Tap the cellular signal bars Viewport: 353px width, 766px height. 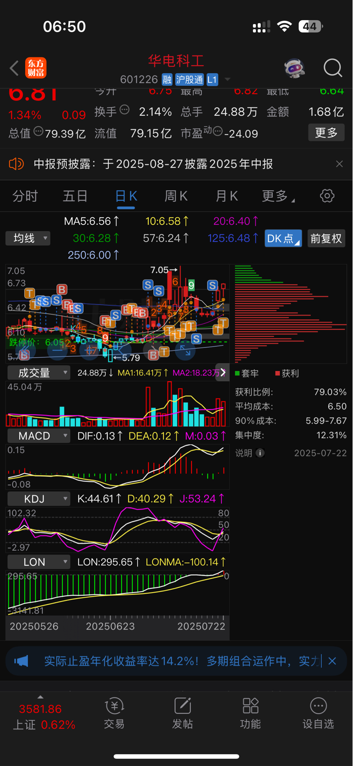(x=261, y=27)
